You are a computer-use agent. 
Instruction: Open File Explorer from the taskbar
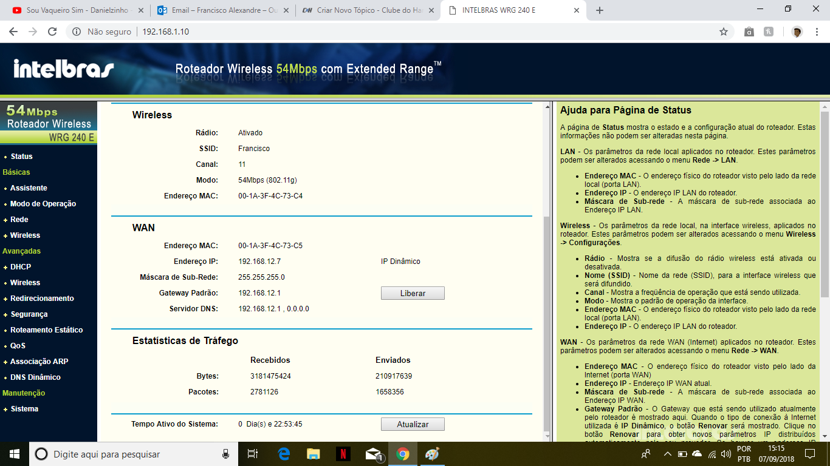coord(313,454)
